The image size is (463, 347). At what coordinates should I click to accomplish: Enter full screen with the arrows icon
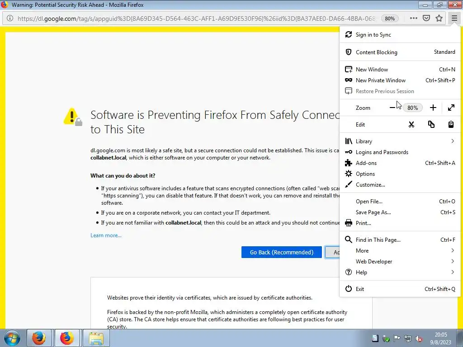click(451, 108)
